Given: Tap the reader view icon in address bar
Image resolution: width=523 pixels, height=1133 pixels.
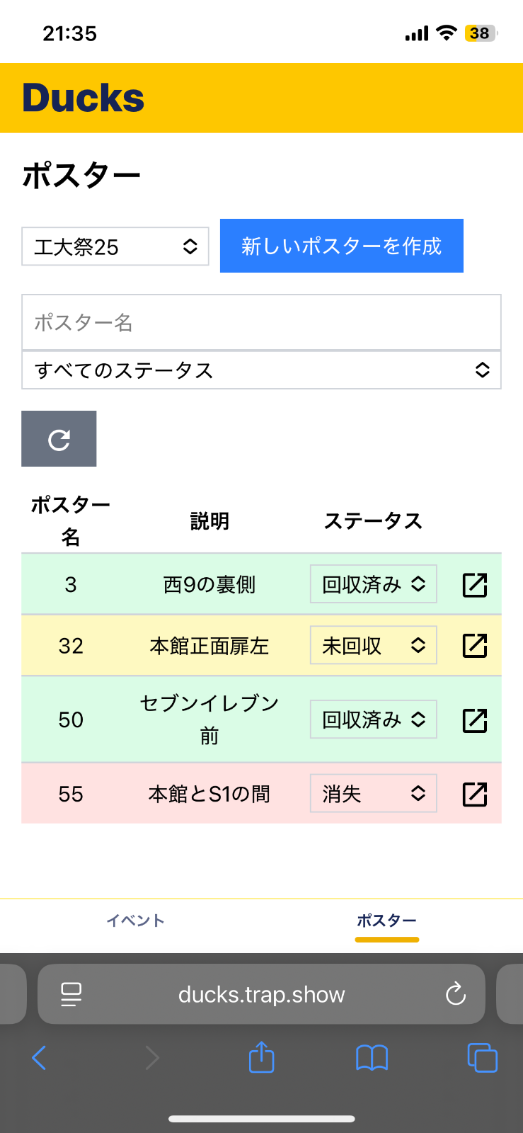Looking at the screenshot, I should [69, 994].
